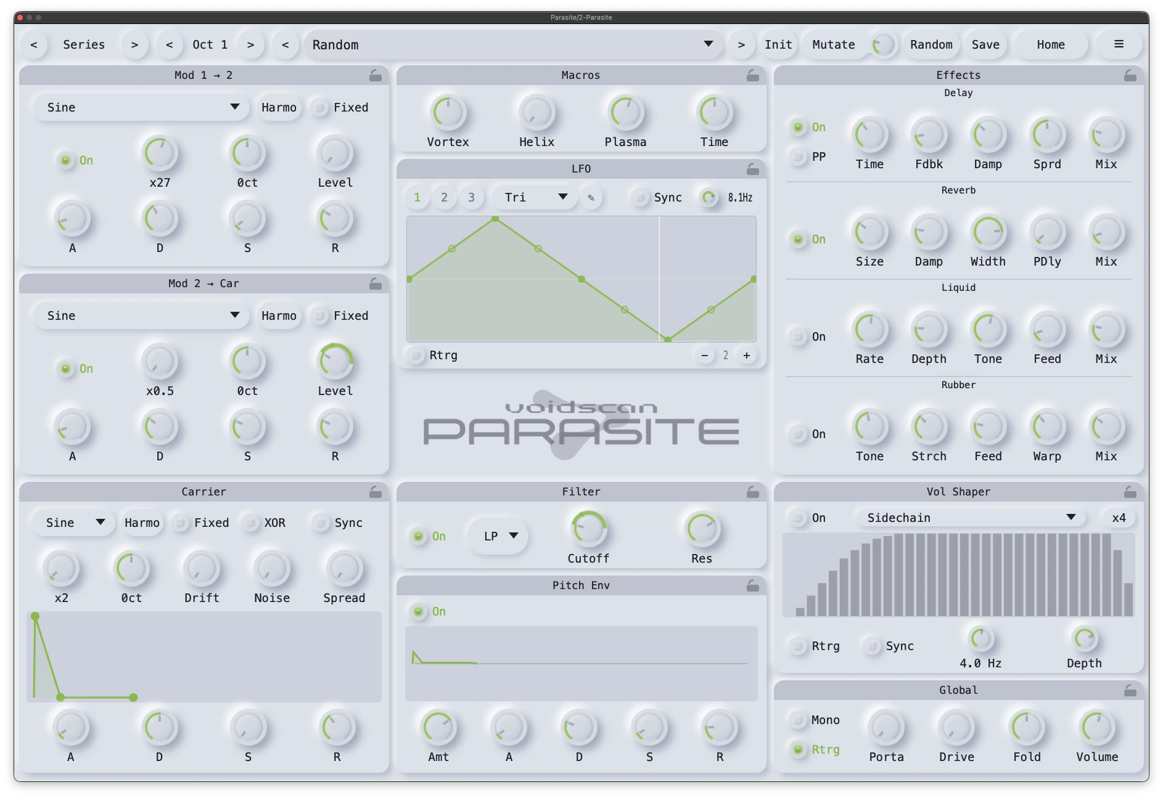Viewport: 1163px width, 798px height.
Task: Click the LFO minus step button
Action: [704, 356]
